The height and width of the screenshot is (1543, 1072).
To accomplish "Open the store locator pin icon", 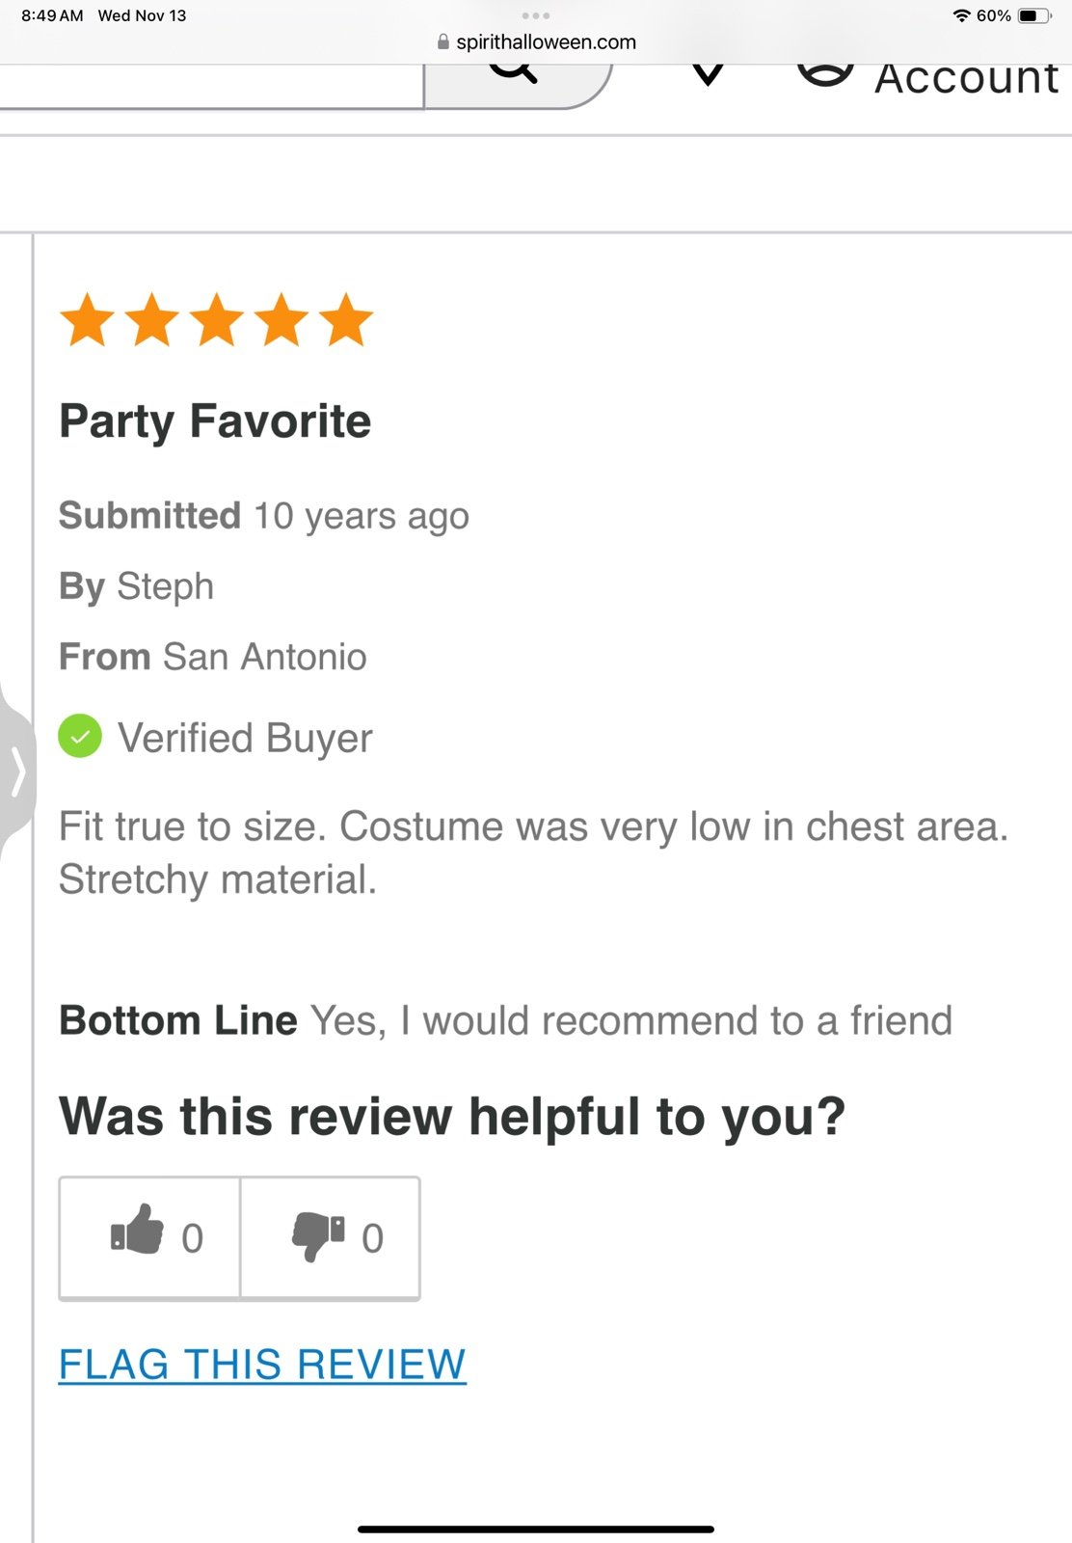I will tap(708, 75).
